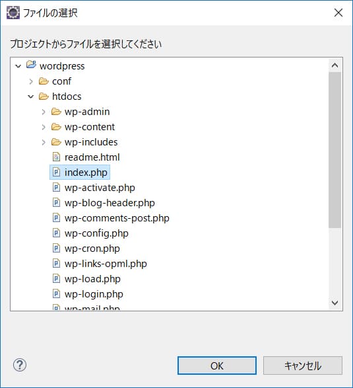Click the htdocs folder icon
Screen dimensions: 353x388
point(44,97)
